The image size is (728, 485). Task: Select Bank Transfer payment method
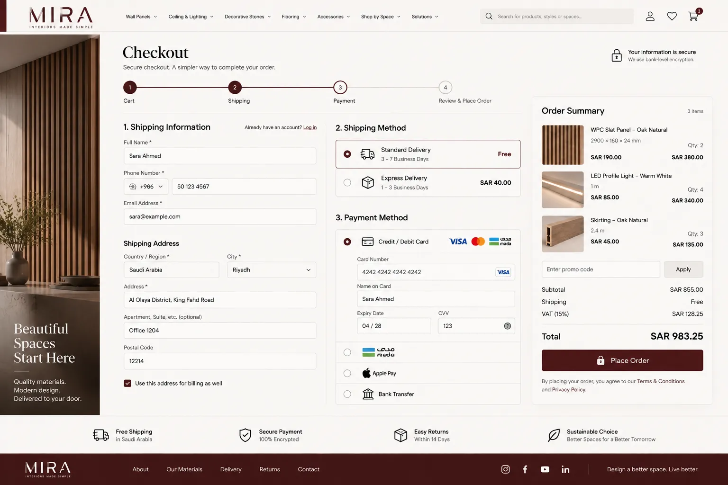pos(347,394)
